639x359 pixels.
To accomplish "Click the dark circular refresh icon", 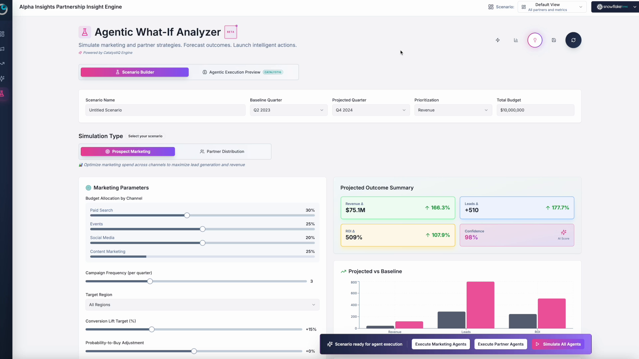I will point(573,40).
